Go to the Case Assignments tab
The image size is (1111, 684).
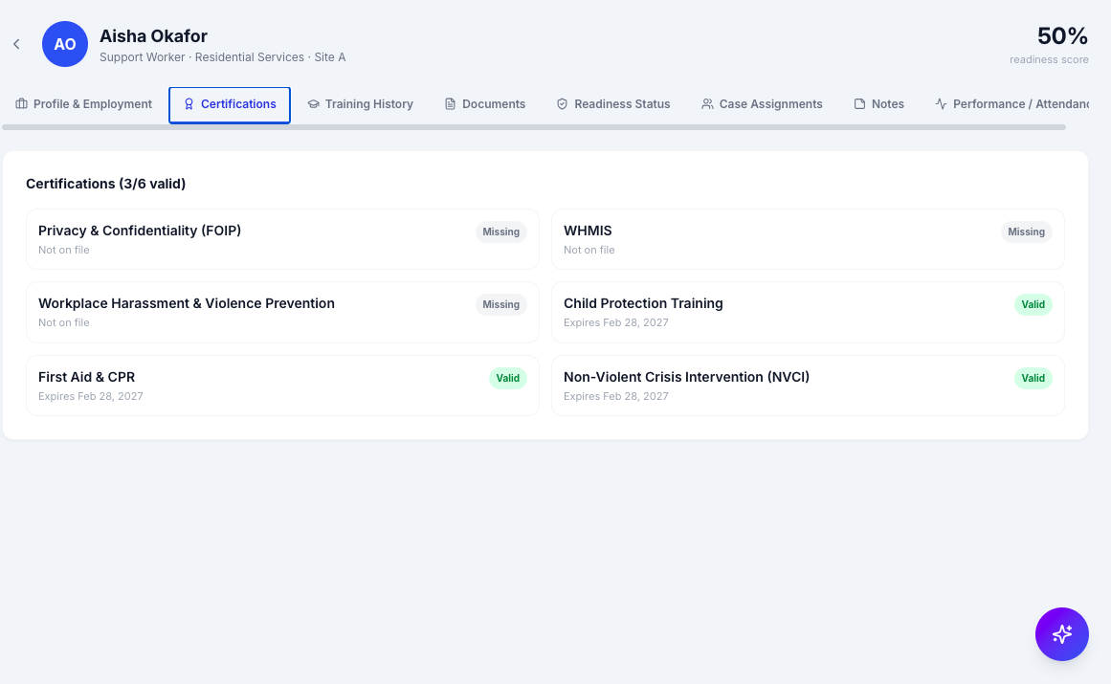(x=762, y=104)
